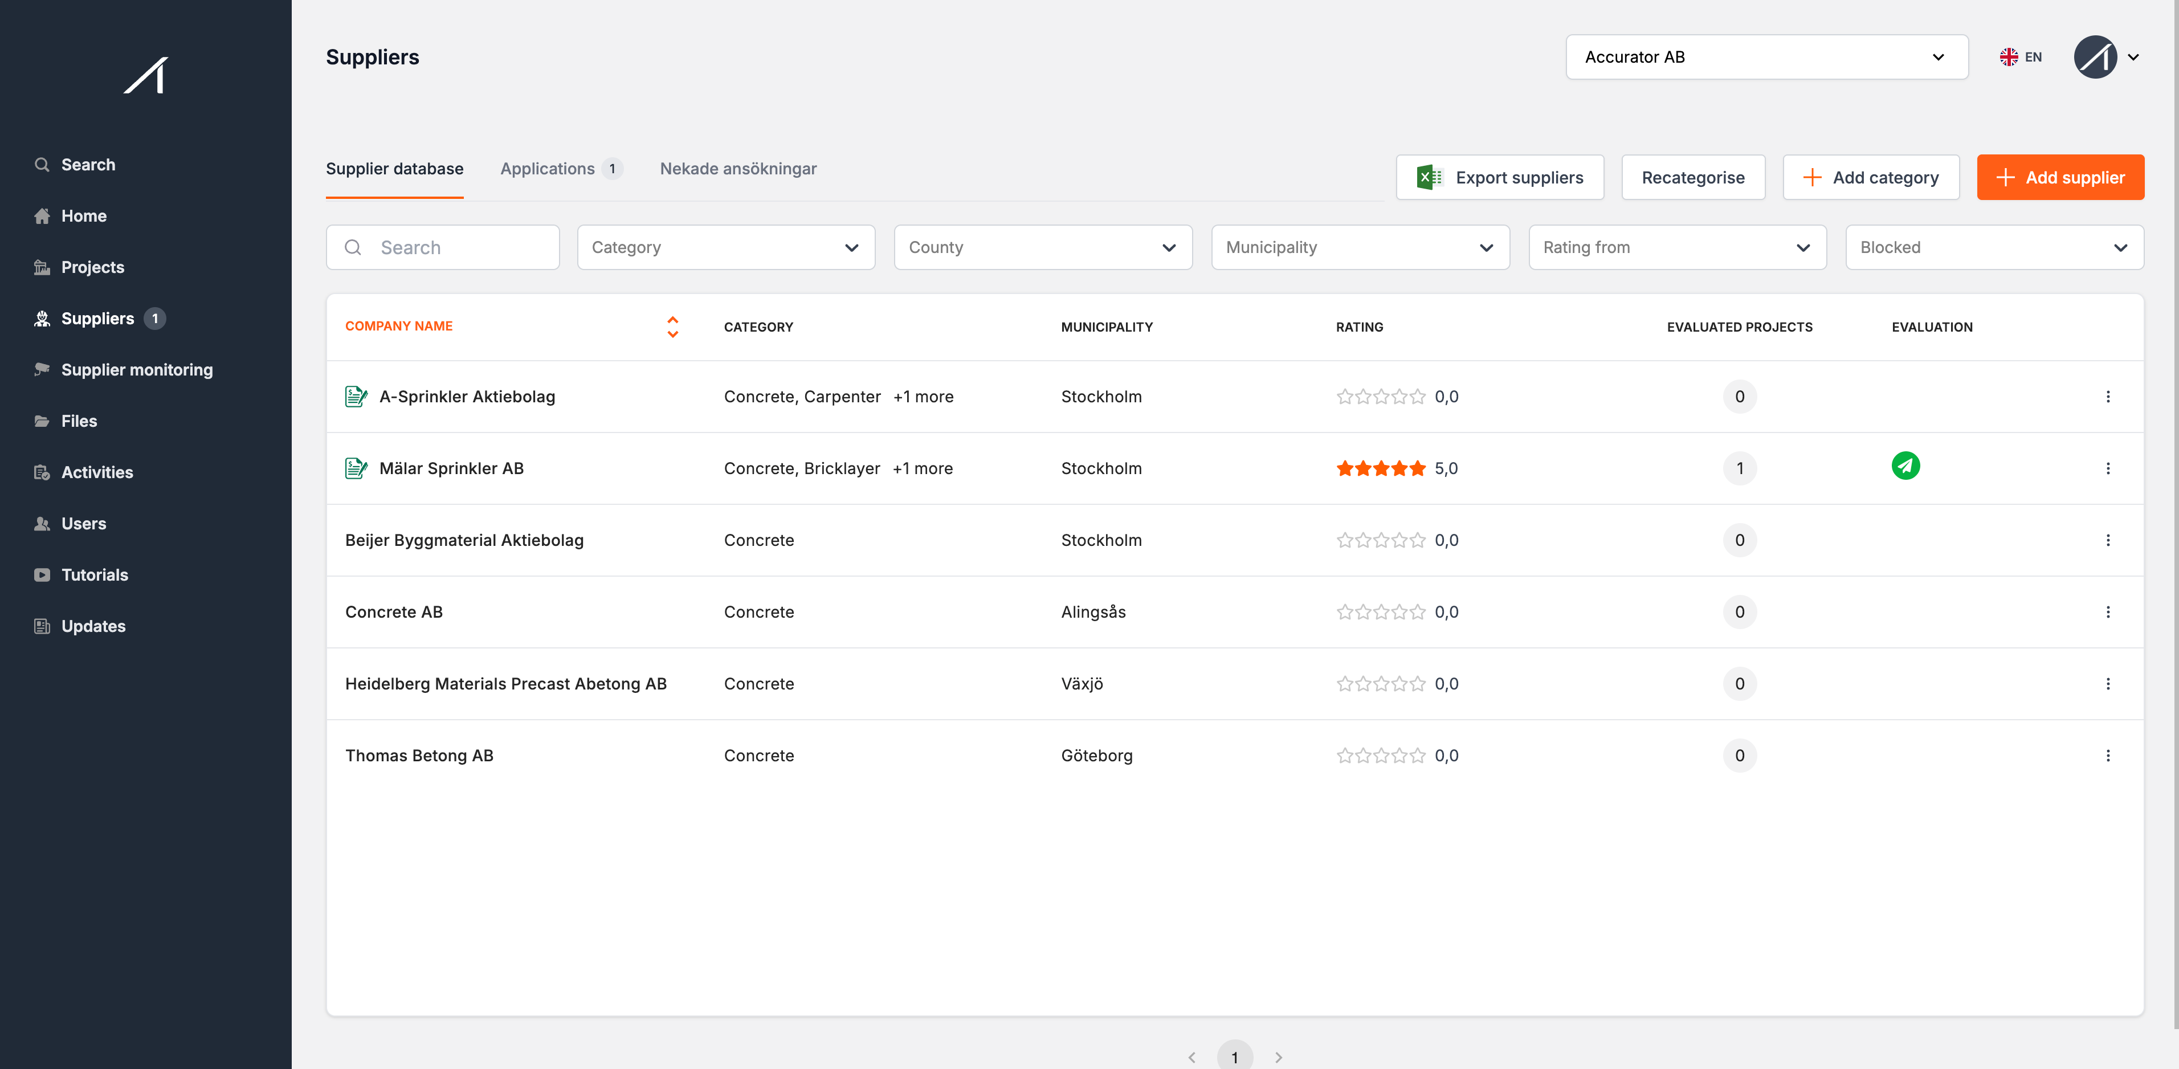
Task: Click the Updates newspaper icon
Action: (x=42, y=626)
